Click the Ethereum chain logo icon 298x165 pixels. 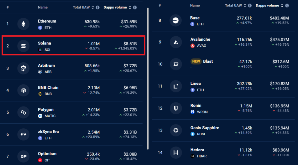pos(23,24)
